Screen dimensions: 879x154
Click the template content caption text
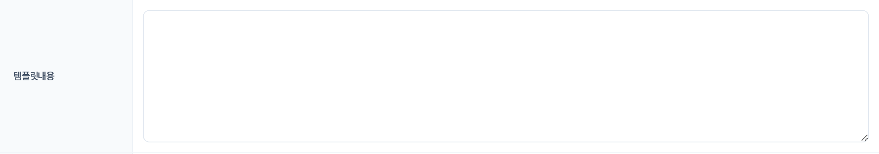pyautogui.click(x=34, y=76)
